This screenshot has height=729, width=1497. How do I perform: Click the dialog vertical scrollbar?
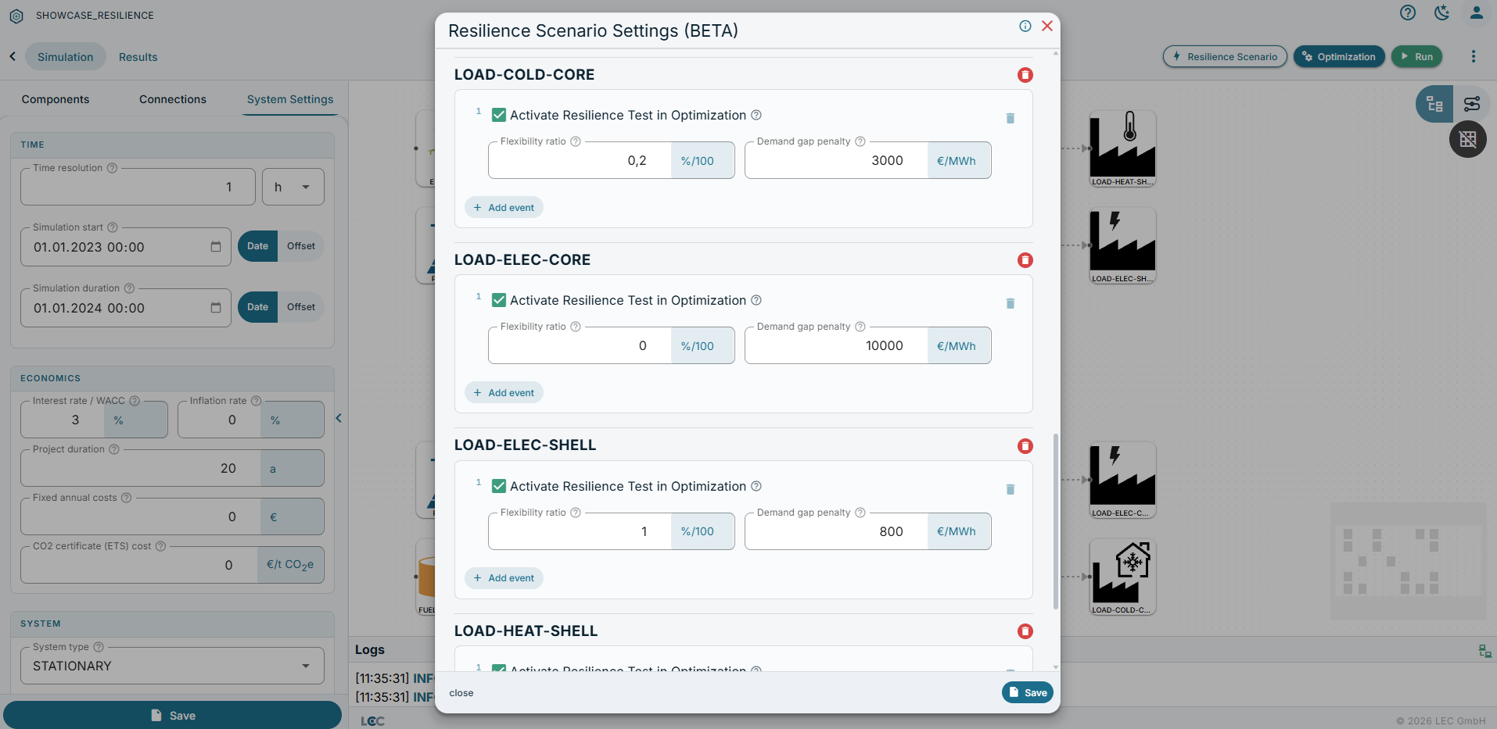point(1055,520)
